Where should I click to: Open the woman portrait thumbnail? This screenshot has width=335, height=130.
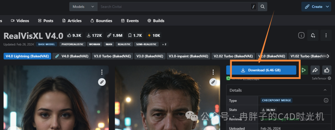click(56, 98)
